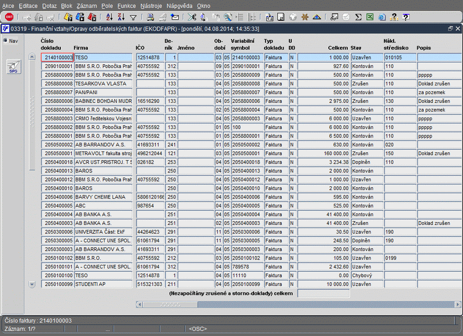This screenshot has width=463, height=336.
Task: Click the Sigma sum icon
Action: pos(358,17)
